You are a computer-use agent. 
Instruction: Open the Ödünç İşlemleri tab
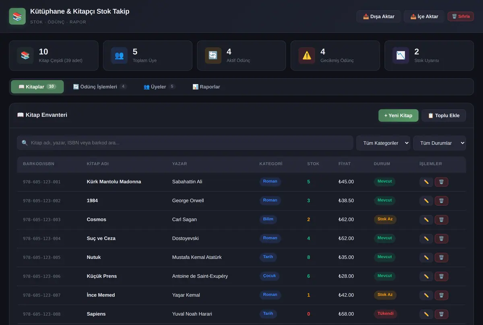click(x=100, y=87)
